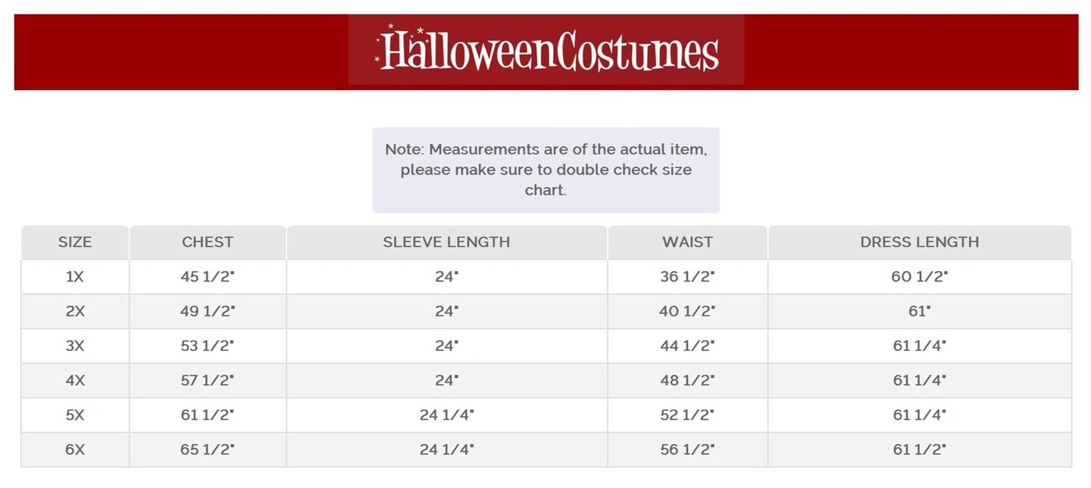Select the 1X size row label
This screenshot has width=1091, height=488.
(x=75, y=277)
